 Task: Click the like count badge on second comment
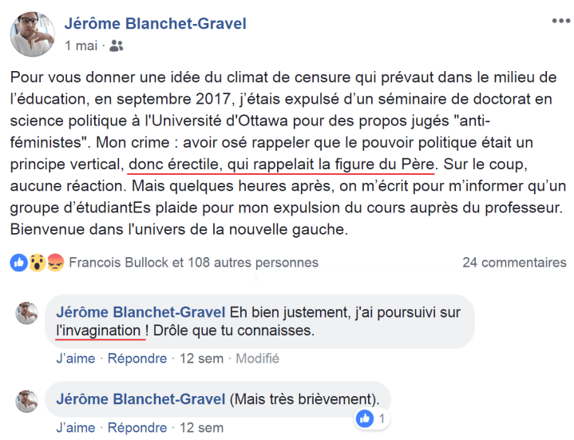373,418
